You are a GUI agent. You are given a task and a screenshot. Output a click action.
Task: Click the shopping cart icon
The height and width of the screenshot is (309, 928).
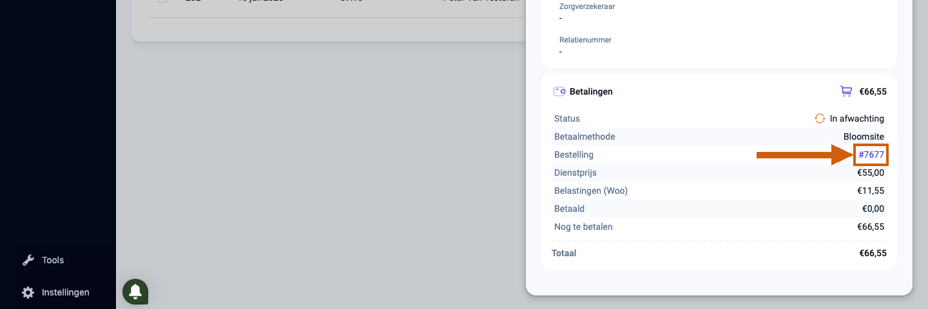pyautogui.click(x=846, y=91)
